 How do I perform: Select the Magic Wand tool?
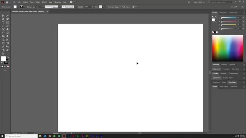(7, 16)
